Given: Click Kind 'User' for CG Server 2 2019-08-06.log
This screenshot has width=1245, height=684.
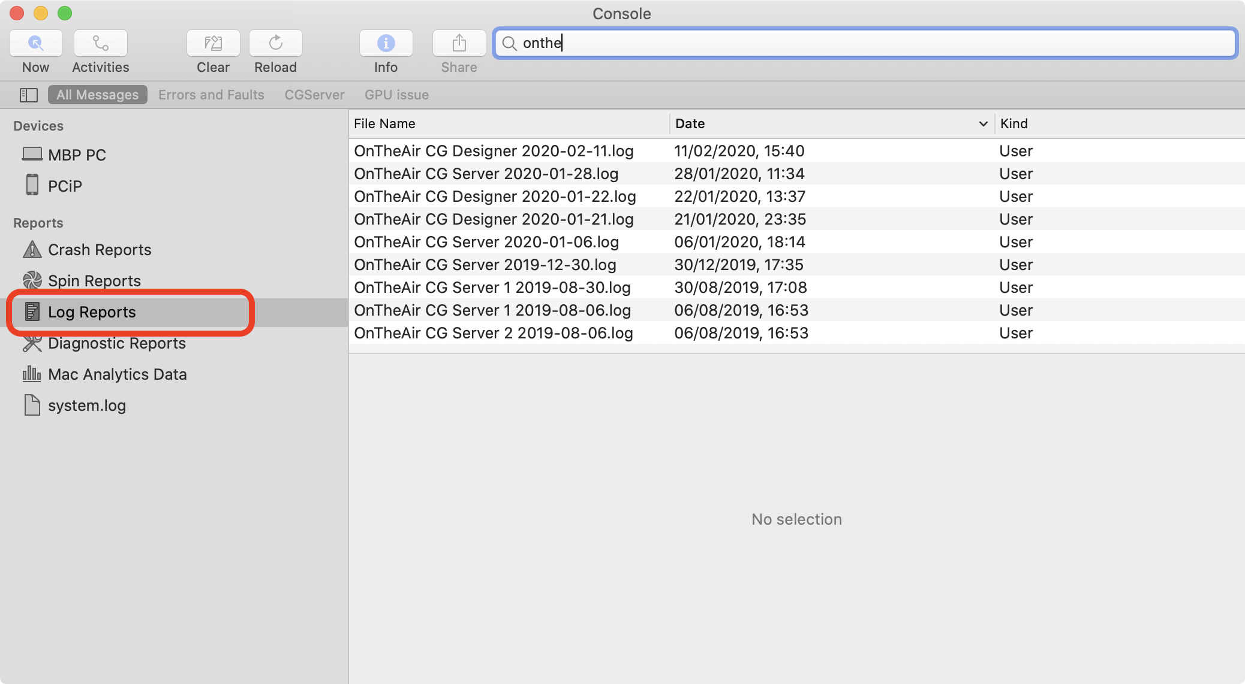Looking at the screenshot, I should pos(1016,332).
